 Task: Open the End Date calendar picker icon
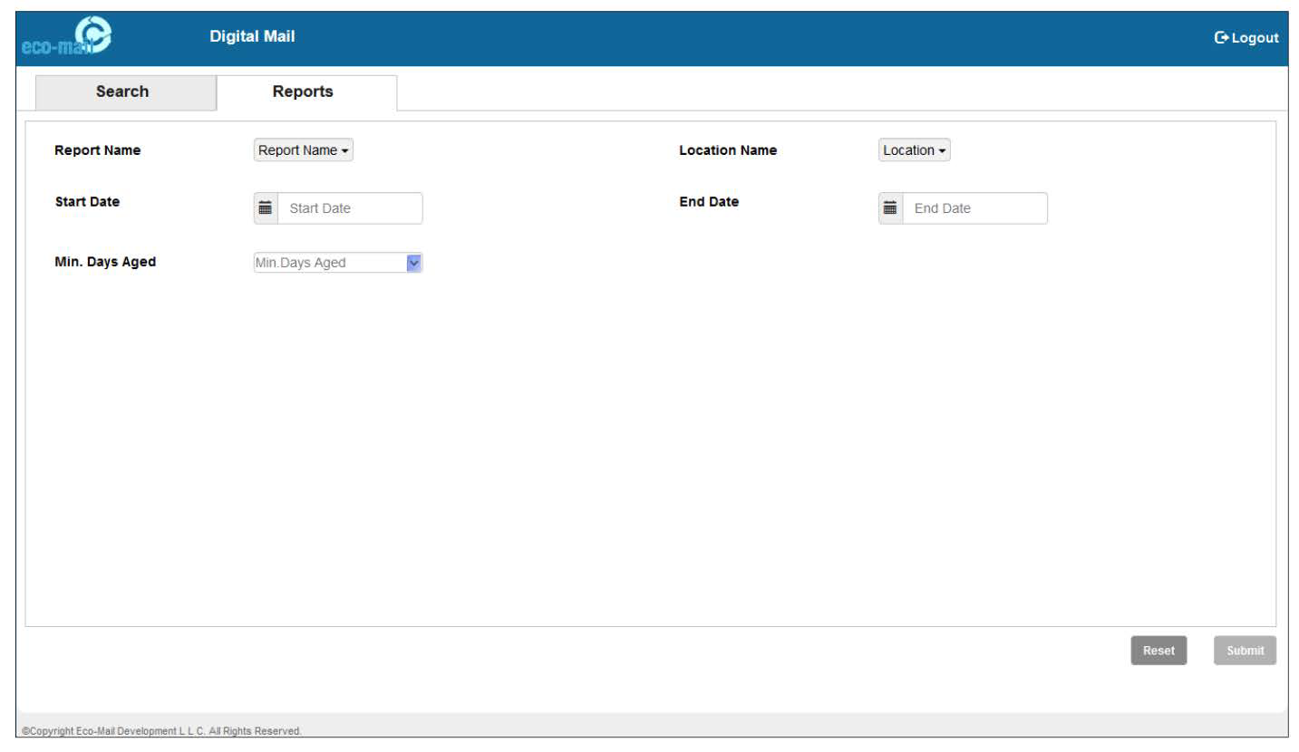click(890, 208)
